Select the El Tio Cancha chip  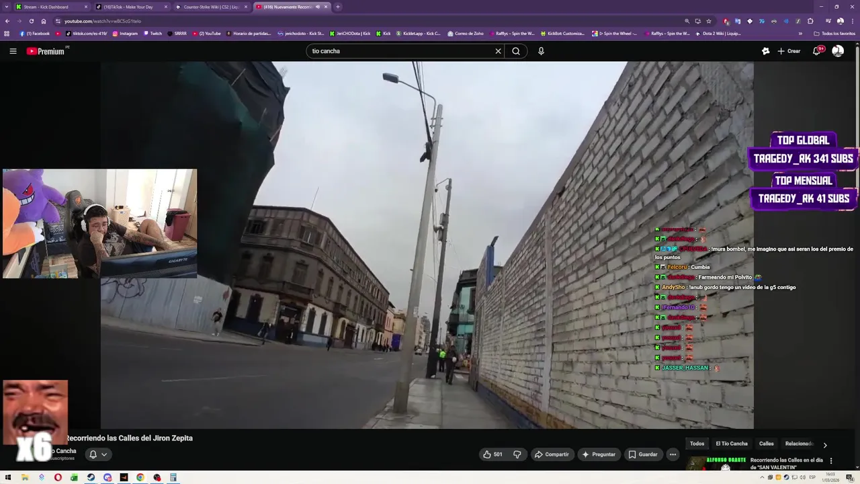[x=732, y=444]
